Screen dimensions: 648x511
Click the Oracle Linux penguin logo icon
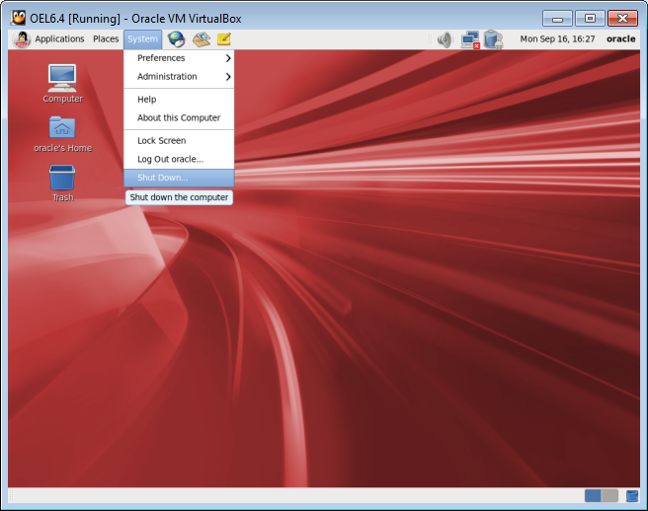pos(22,39)
